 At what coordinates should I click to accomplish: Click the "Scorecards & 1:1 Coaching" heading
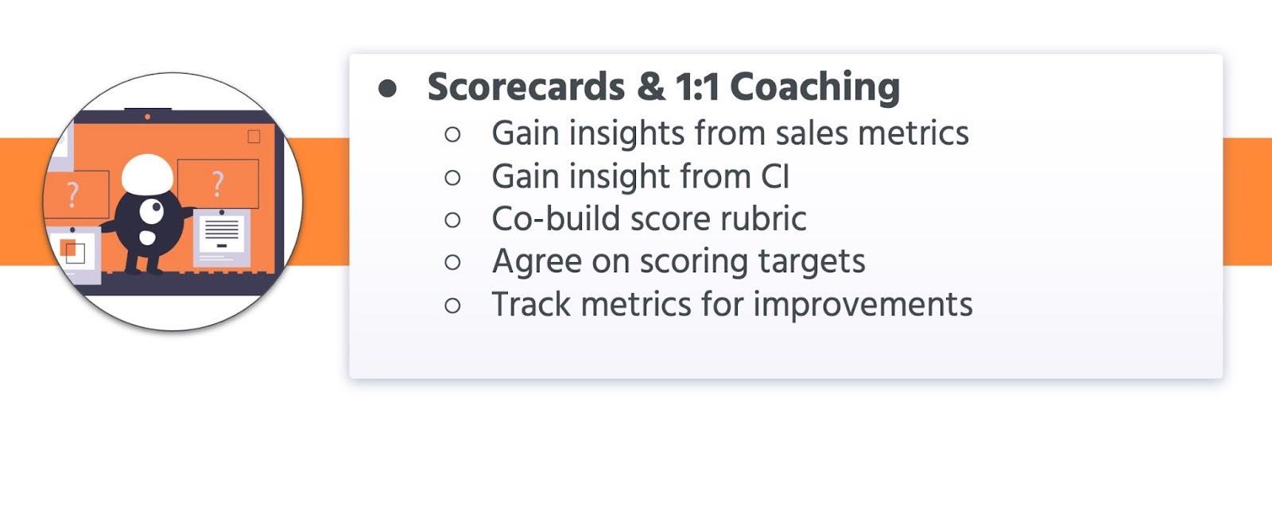point(663,87)
